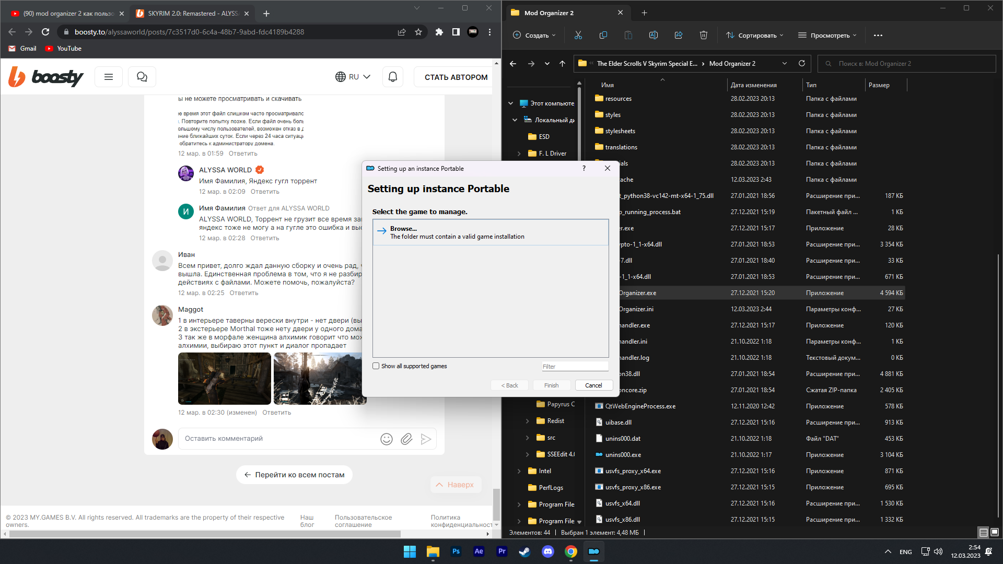This screenshot has width=1003, height=564.
Task: Open Boosty messages chat icon
Action: 142,77
